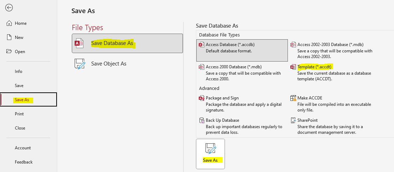
Task: Click the Template accdt file icon
Action: pos(293,67)
